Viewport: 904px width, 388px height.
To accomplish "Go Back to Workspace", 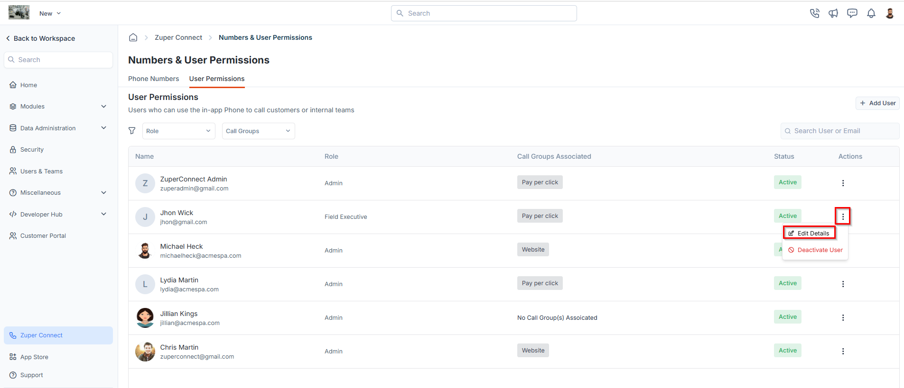I will point(40,38).
